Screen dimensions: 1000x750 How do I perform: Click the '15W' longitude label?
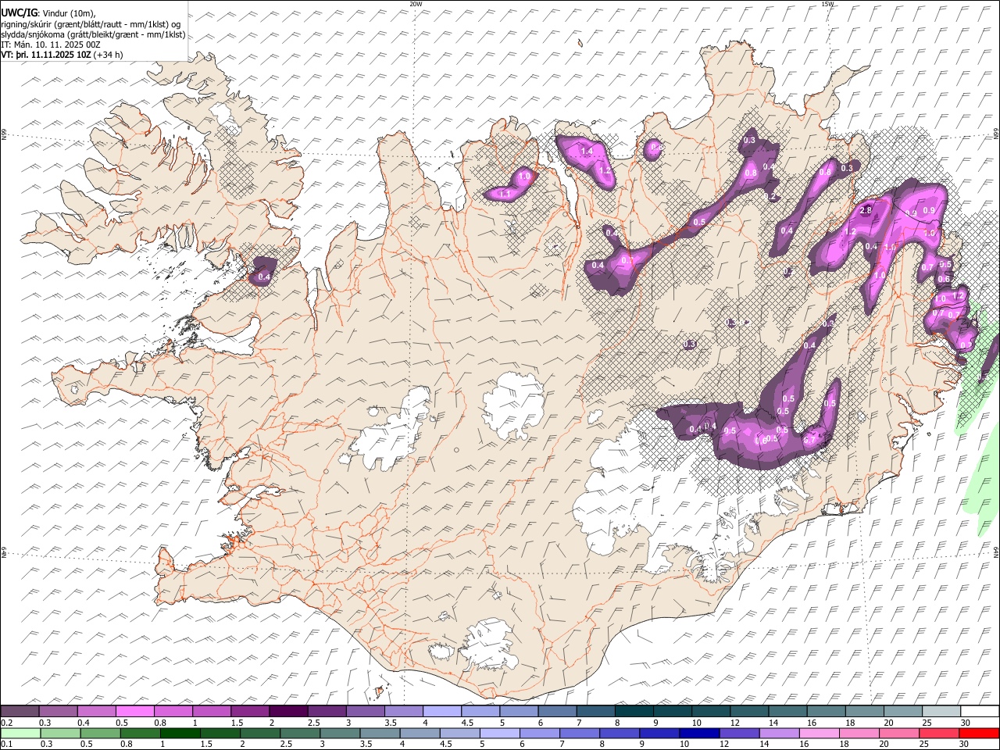(827, 4)
